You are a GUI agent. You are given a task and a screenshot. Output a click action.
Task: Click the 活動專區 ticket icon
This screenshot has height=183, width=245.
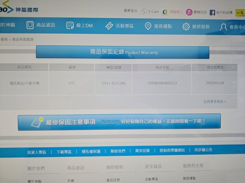pyautogui.click(x=109, y=26)
